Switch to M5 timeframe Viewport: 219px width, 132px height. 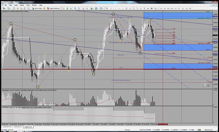(165, 8)
